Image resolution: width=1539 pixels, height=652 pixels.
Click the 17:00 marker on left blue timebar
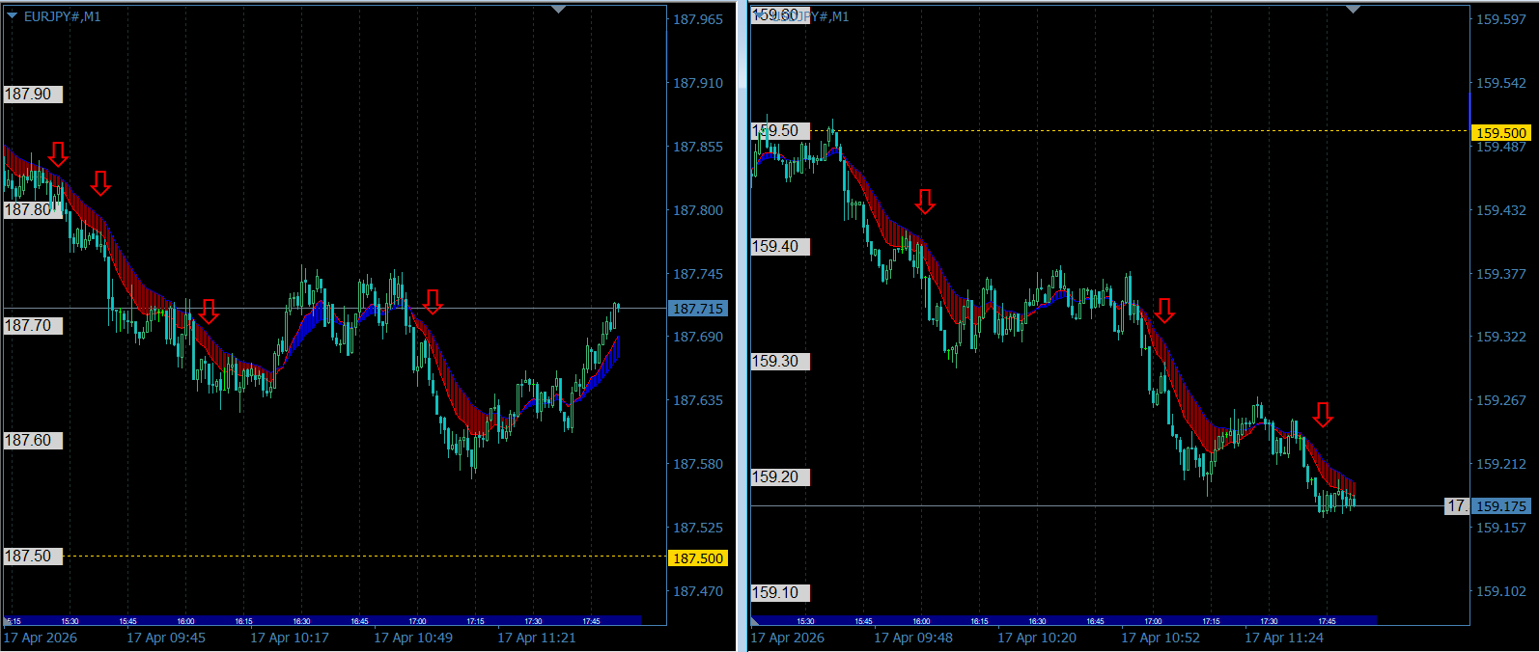click(x=417, y=621)
